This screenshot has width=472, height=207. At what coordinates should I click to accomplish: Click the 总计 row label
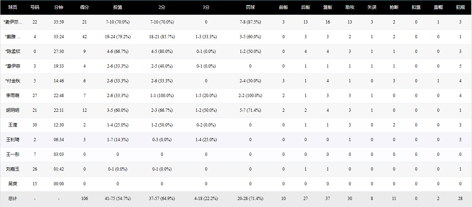(13, 199)
